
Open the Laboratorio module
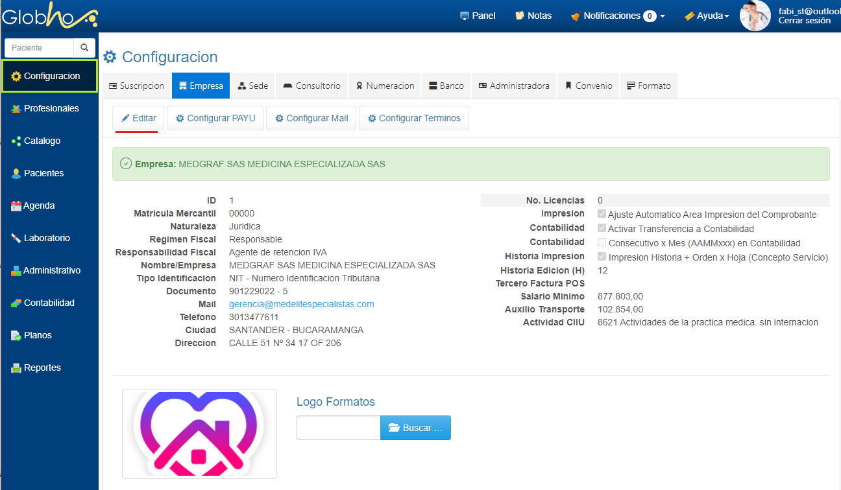pyautogui.click(x=46, y=238)
